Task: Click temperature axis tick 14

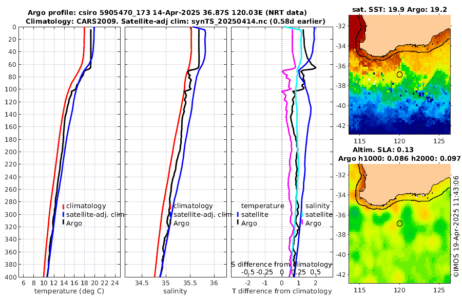Action: (x=64, y=283)
